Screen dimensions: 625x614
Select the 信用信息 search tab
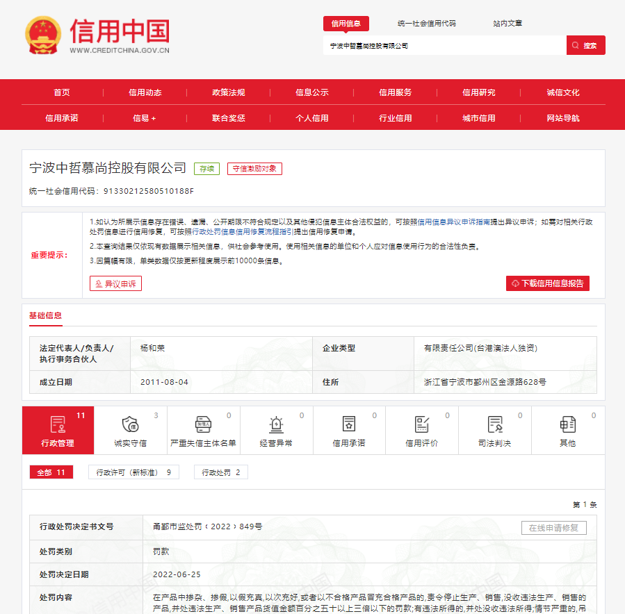pyautogui.click(x=346, y=24)
